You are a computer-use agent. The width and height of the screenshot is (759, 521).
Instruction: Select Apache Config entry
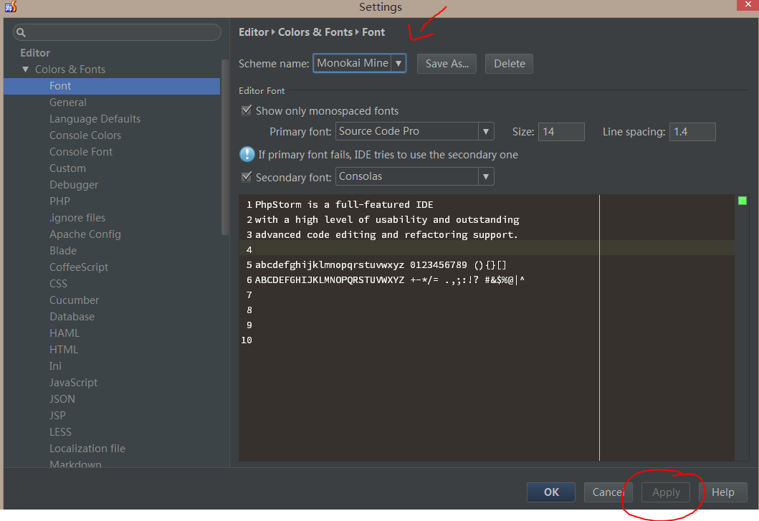[x=85, y=234]
